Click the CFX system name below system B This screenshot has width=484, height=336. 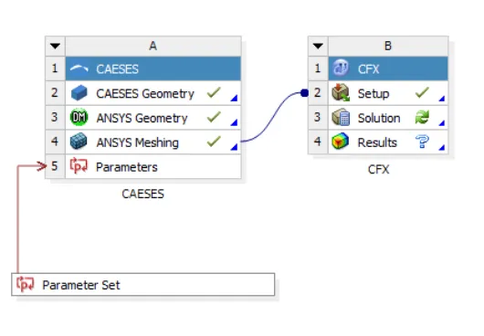point(378,170)
